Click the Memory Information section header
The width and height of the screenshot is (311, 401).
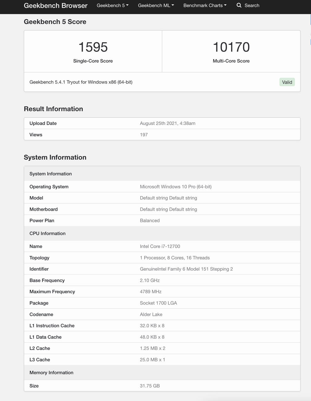[162, 372]
